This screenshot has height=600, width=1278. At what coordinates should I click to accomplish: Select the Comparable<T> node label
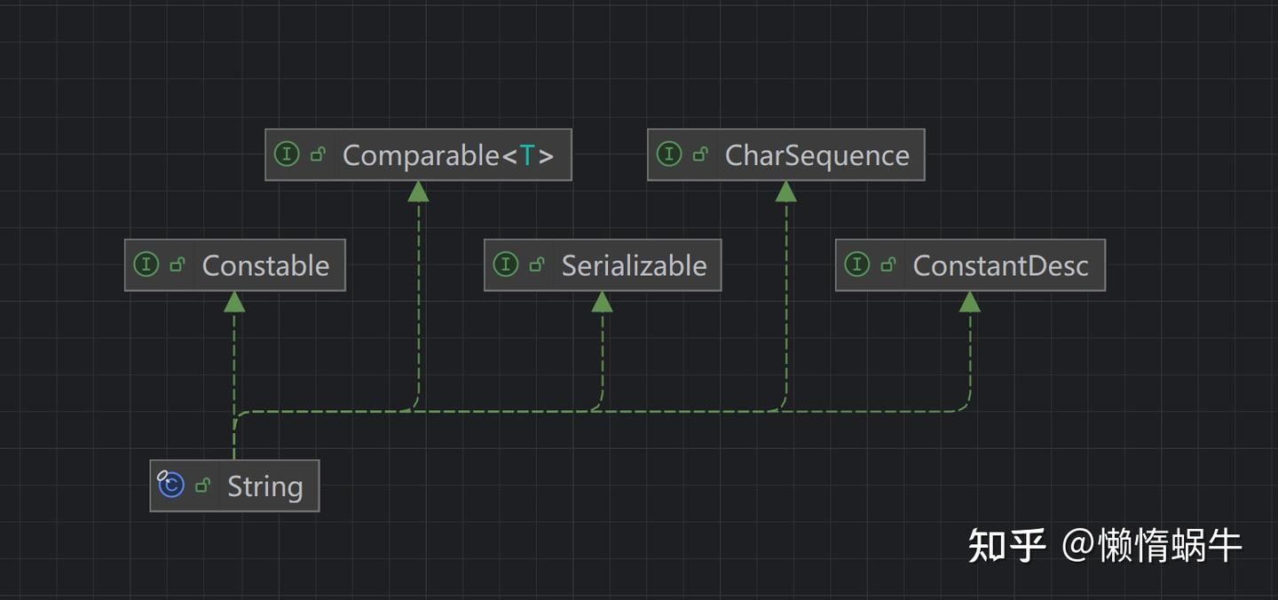coord(448,155)
